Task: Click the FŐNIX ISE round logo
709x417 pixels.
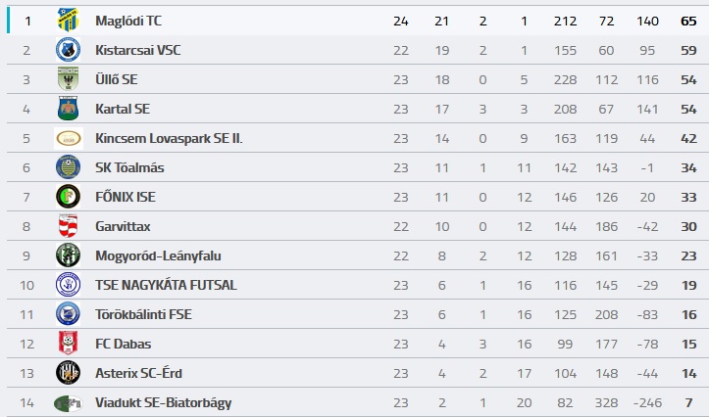Action: tap(69, 197)
